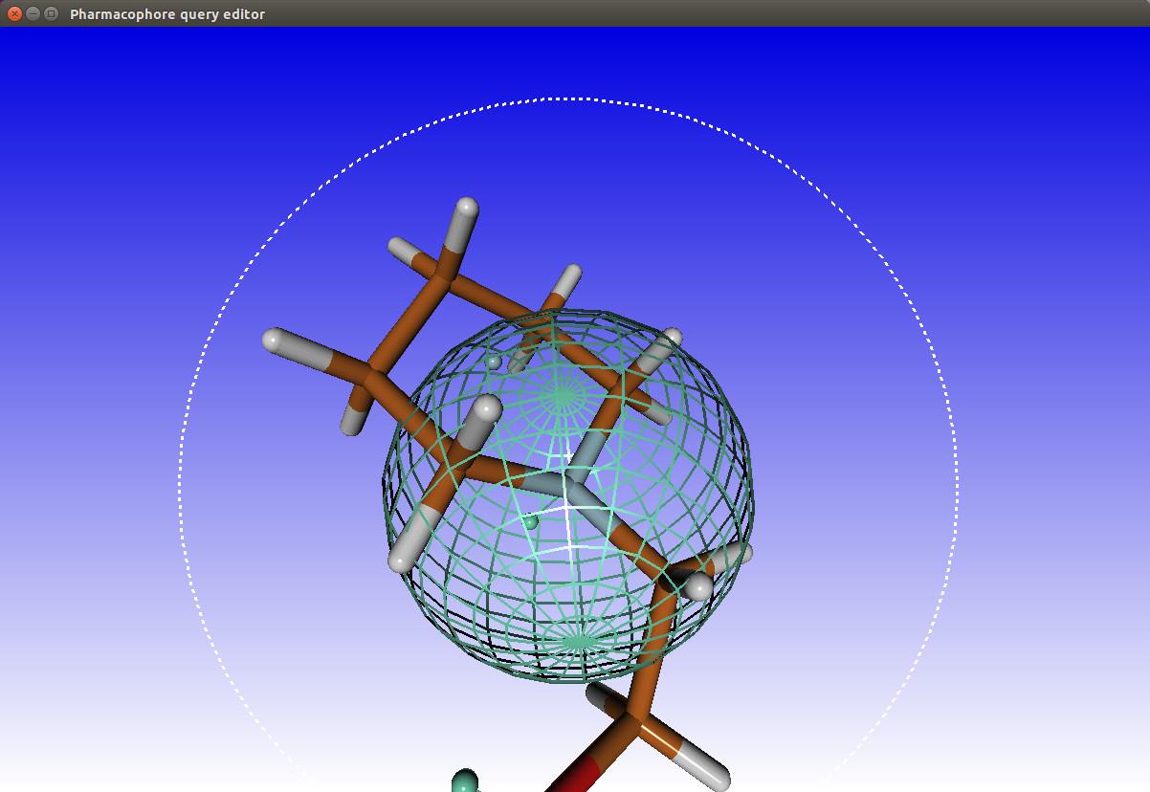Image resolution: width=1150 pixels, height=792 pixels.
Task: Select the topmost white hydrogen atom tip
Action: 467,207
